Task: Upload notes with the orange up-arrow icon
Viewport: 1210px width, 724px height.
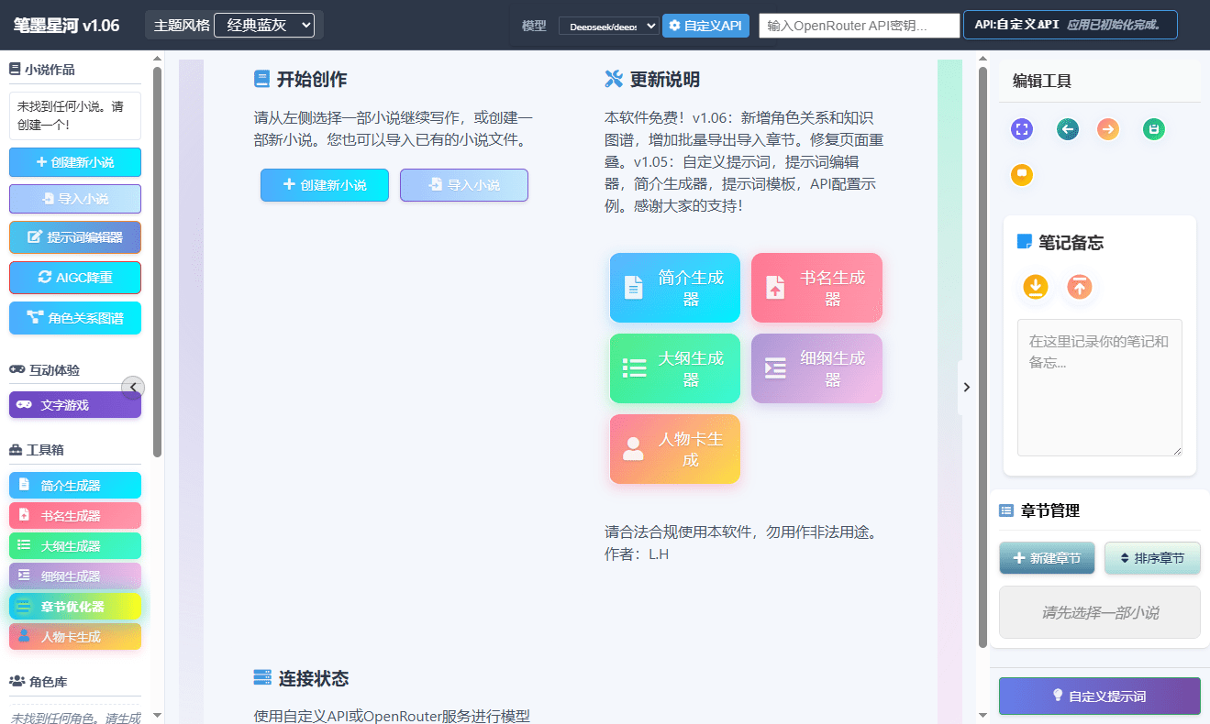Action: (x=1079, y=287)
